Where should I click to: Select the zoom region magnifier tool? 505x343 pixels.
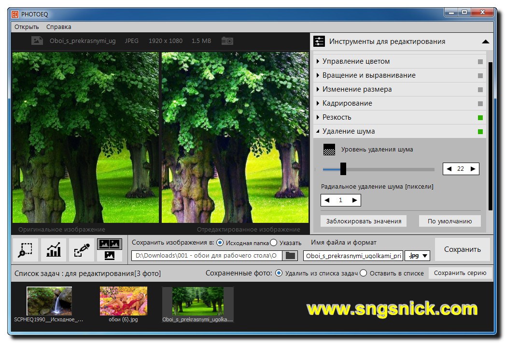tap(26, 250)
